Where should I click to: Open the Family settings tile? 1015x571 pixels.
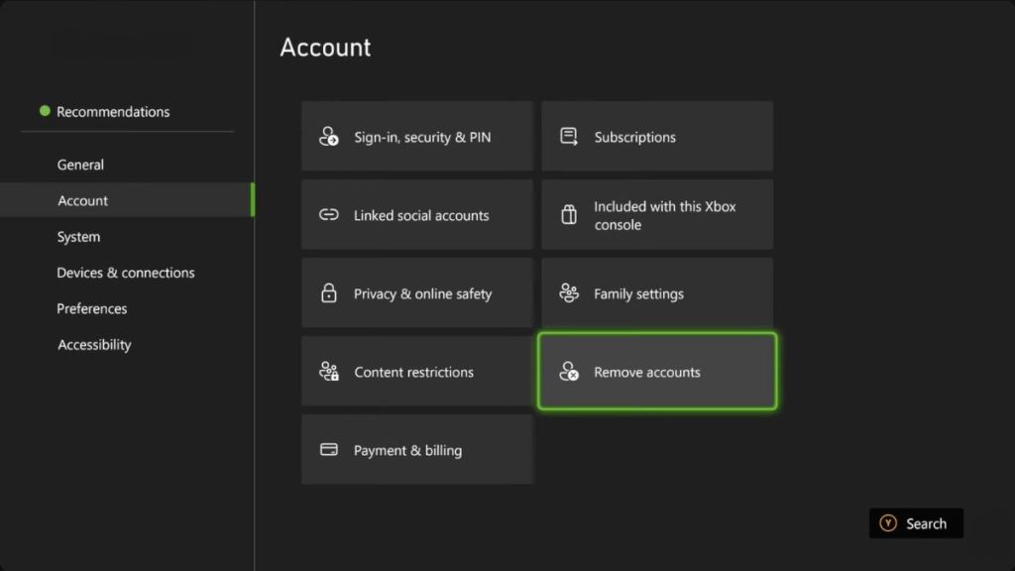point(657,292)
